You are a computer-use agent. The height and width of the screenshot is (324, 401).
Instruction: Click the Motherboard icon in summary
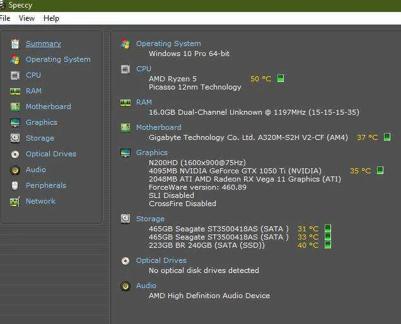coord(125,127)
